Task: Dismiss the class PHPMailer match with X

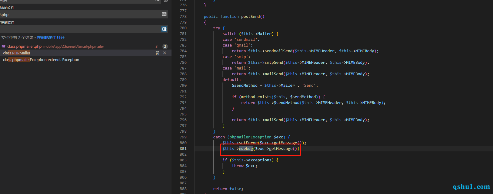Action: point(165,53)
